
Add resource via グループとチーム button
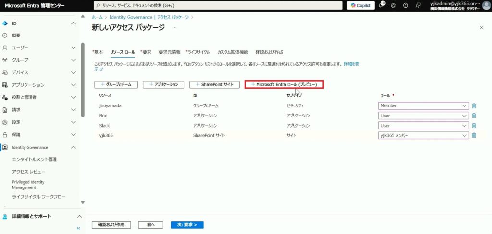pos(116,84)
